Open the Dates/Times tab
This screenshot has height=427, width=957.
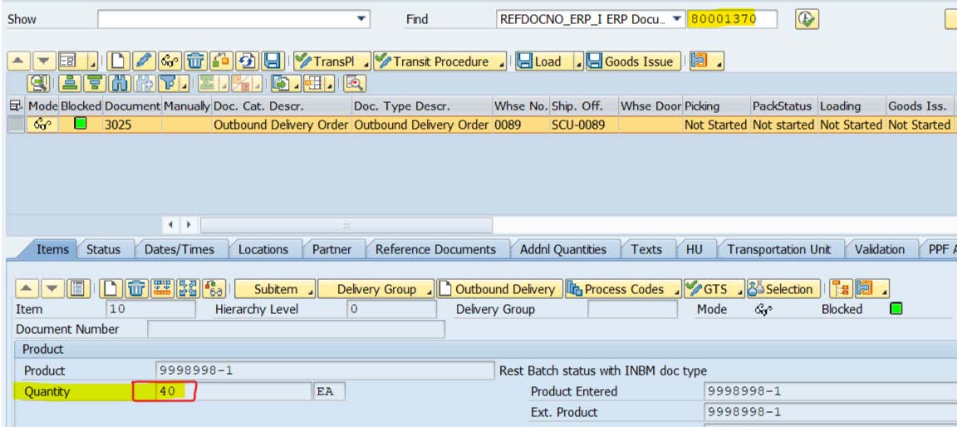[179, 249]
